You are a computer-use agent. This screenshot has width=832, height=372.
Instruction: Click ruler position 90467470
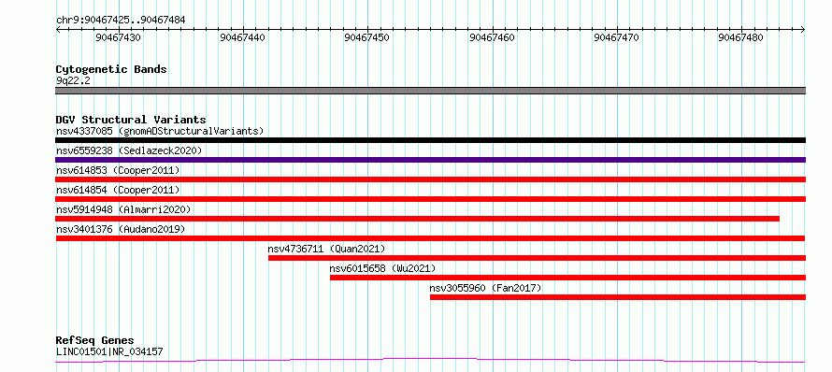(617, 38)
